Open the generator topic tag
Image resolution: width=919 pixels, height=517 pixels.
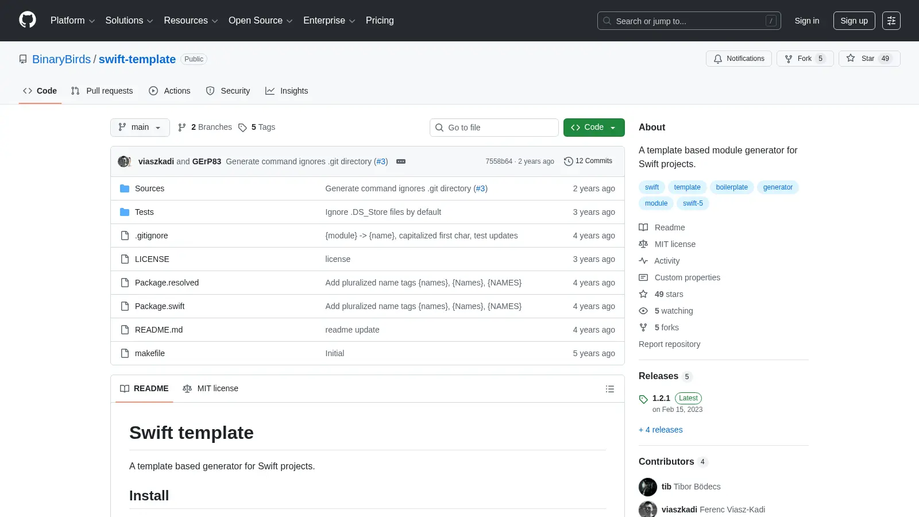pos(778,187)
